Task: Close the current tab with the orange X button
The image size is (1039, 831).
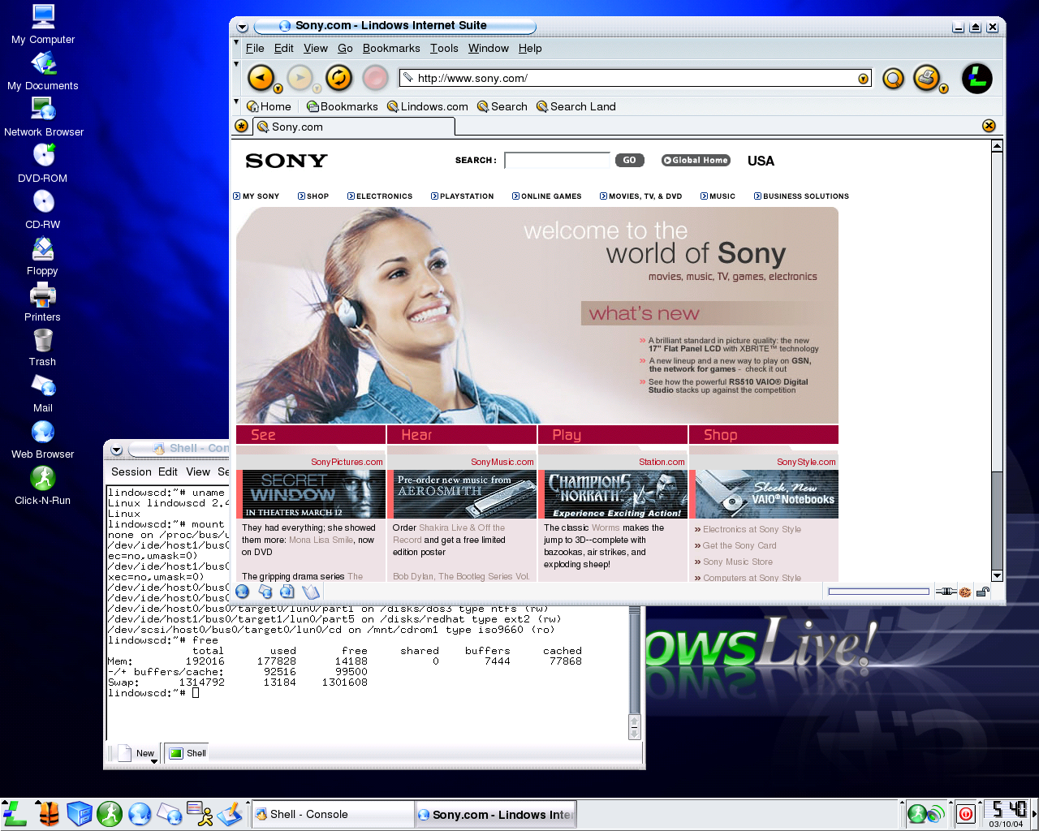Action: (989, 126)
